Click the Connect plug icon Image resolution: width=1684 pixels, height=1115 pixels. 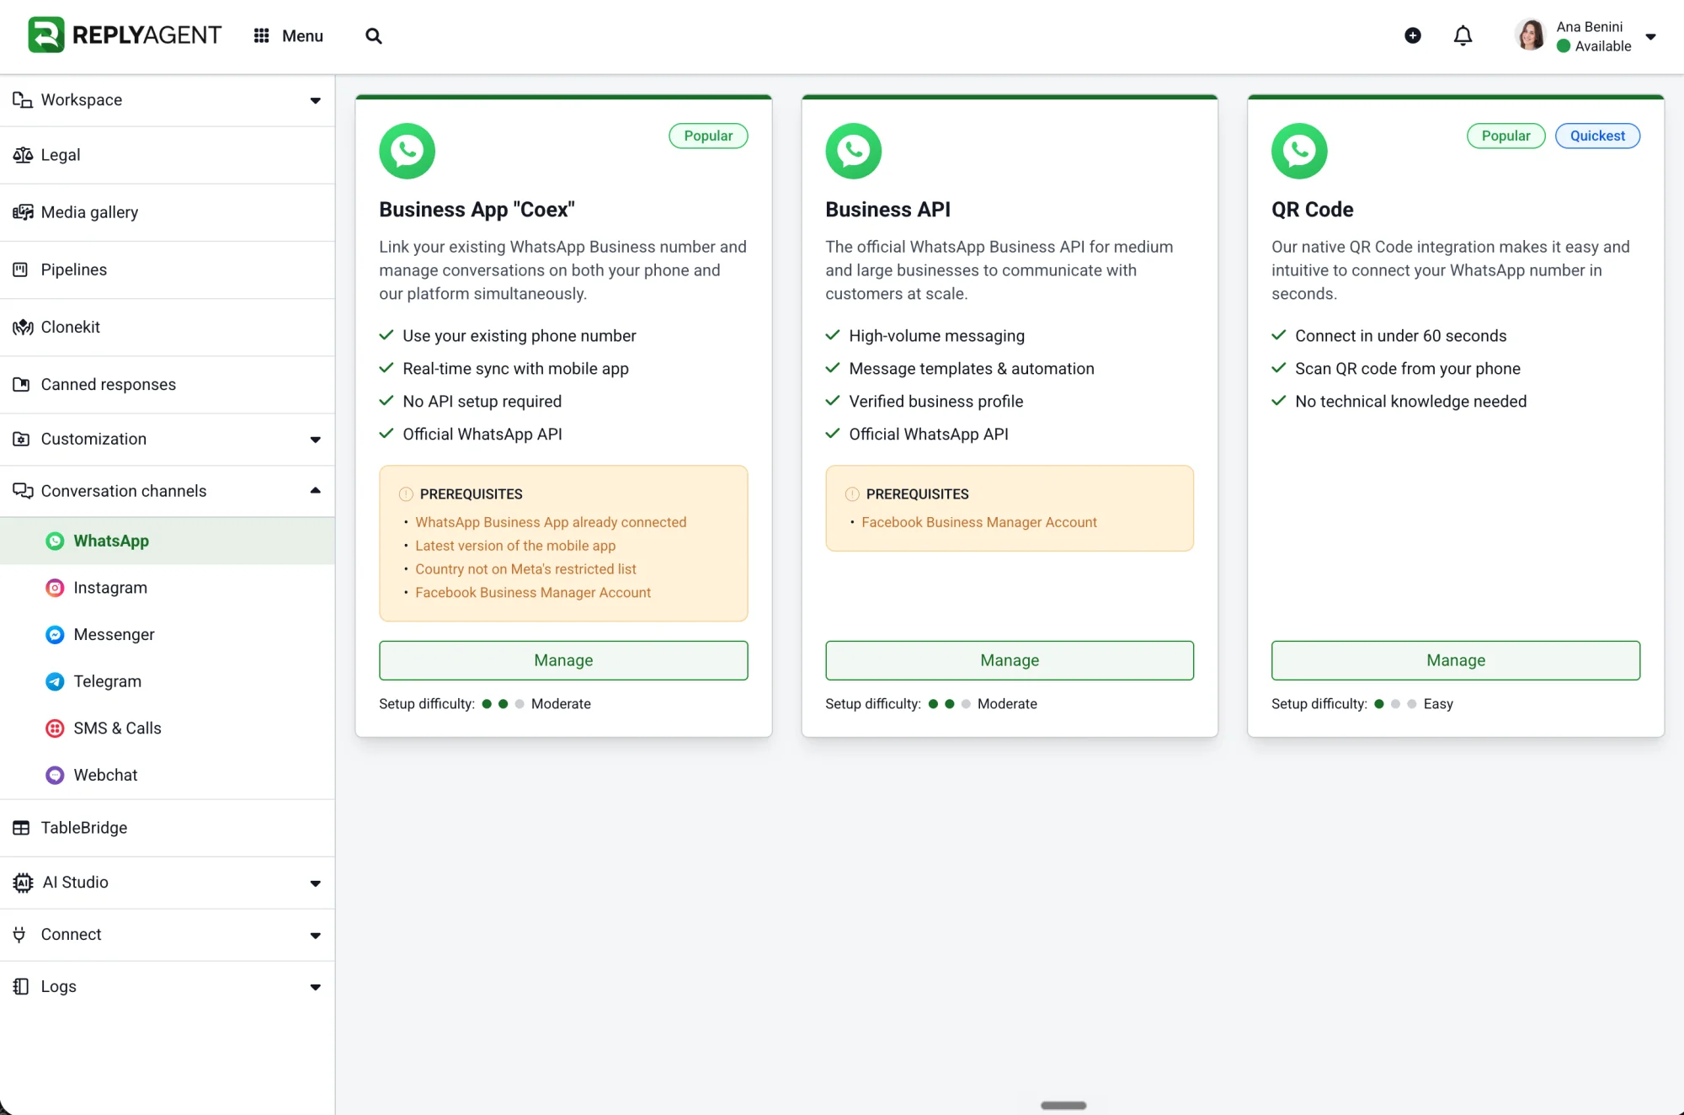point(19,935)
